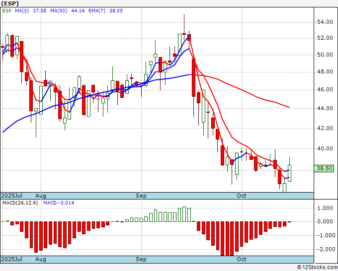The height and width of the screenshot is (271, 338).
Task: Click the 54.00 price axis label
Action: (x=325, y=22)
